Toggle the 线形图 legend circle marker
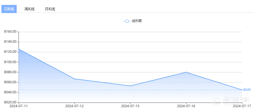The width and height of the screenshot is (254, 111). pos(127,21)
